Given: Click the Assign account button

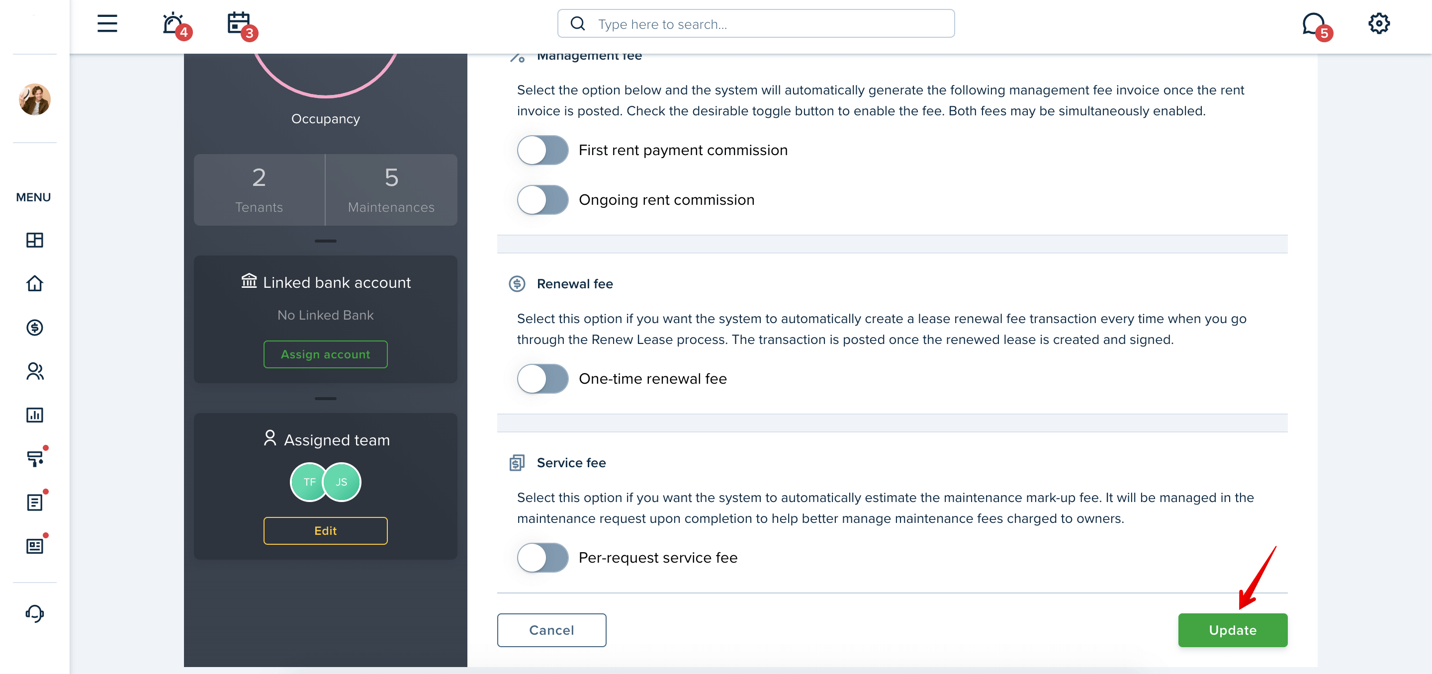Looking at the screenshot, I should [x=325, y=354].
